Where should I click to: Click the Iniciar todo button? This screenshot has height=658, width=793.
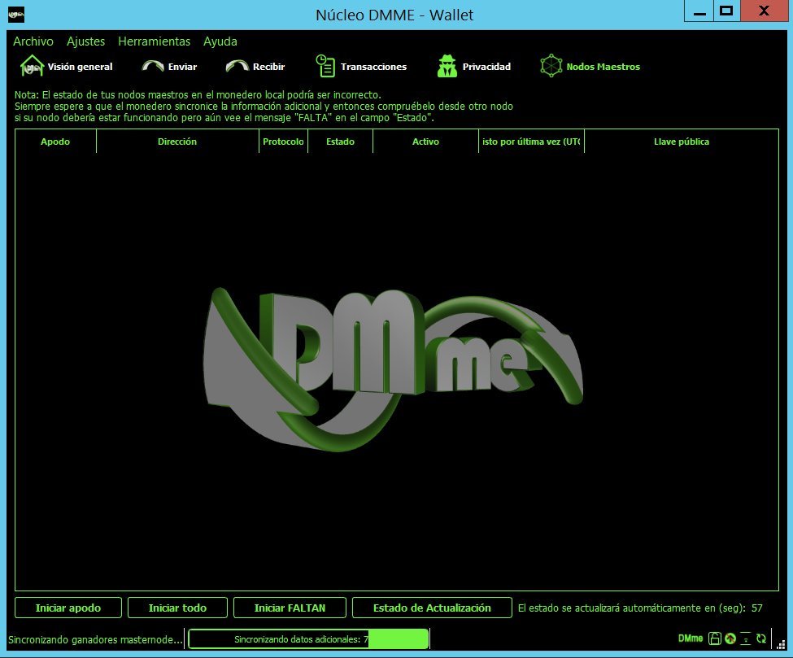coord(177,608)
